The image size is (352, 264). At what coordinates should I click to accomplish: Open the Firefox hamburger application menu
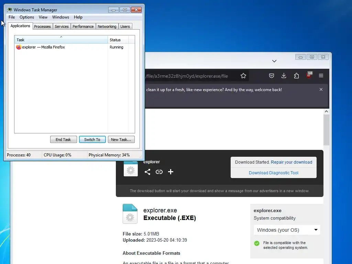click(321, 76)
